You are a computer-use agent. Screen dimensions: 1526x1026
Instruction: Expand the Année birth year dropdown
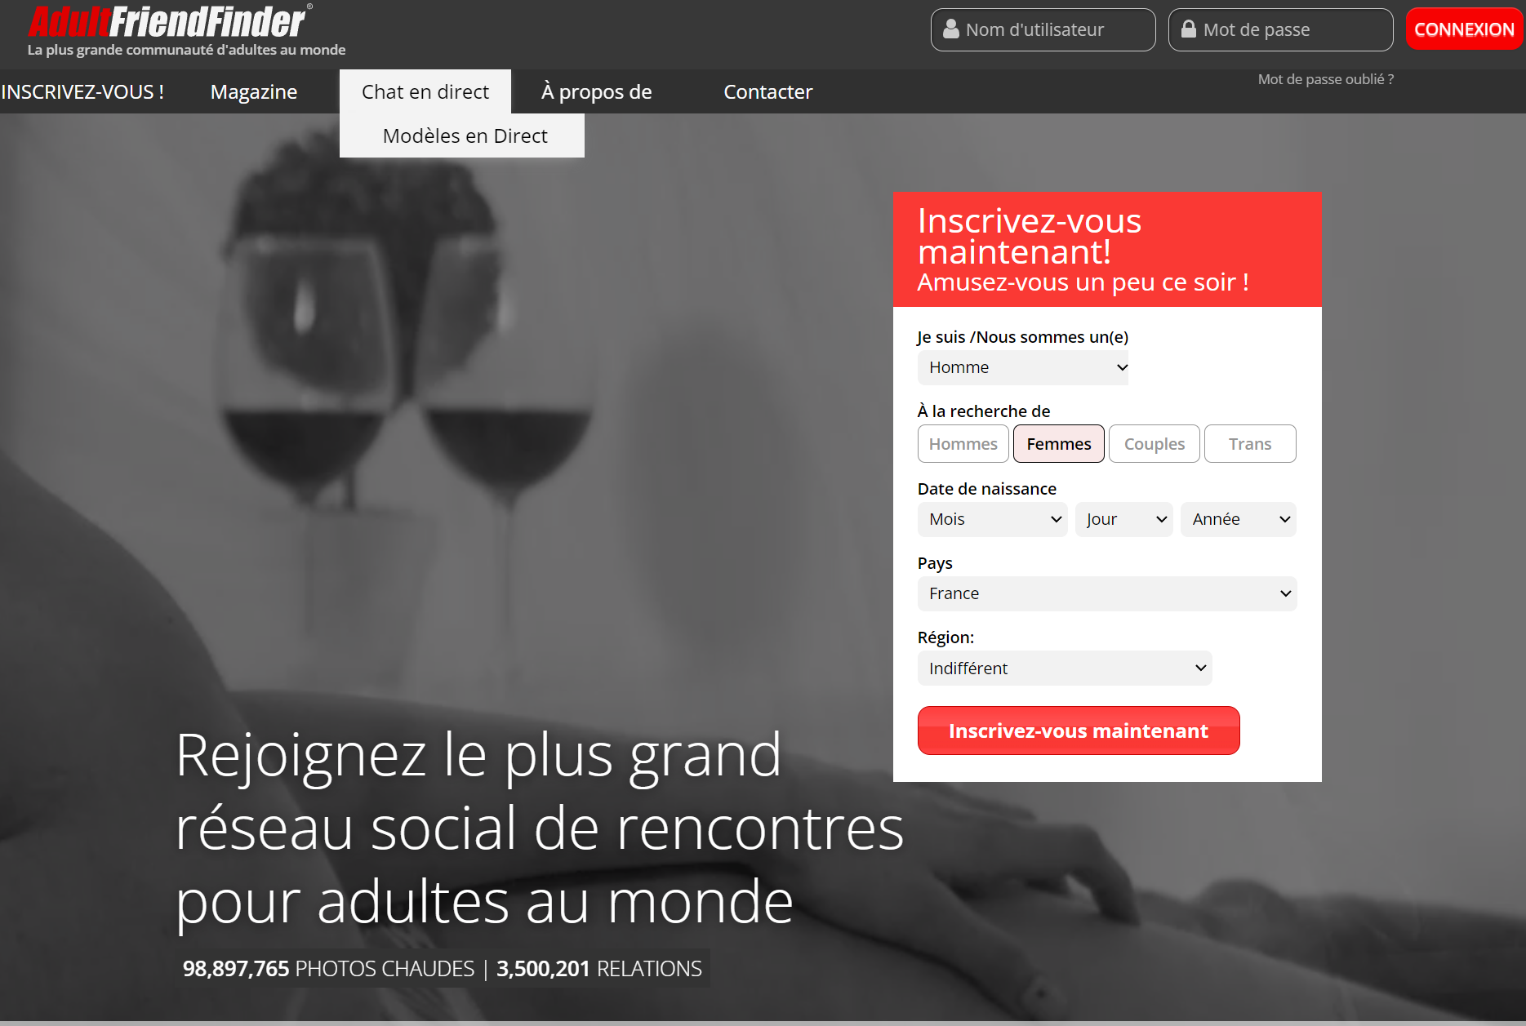click(x=1239, y=519)
